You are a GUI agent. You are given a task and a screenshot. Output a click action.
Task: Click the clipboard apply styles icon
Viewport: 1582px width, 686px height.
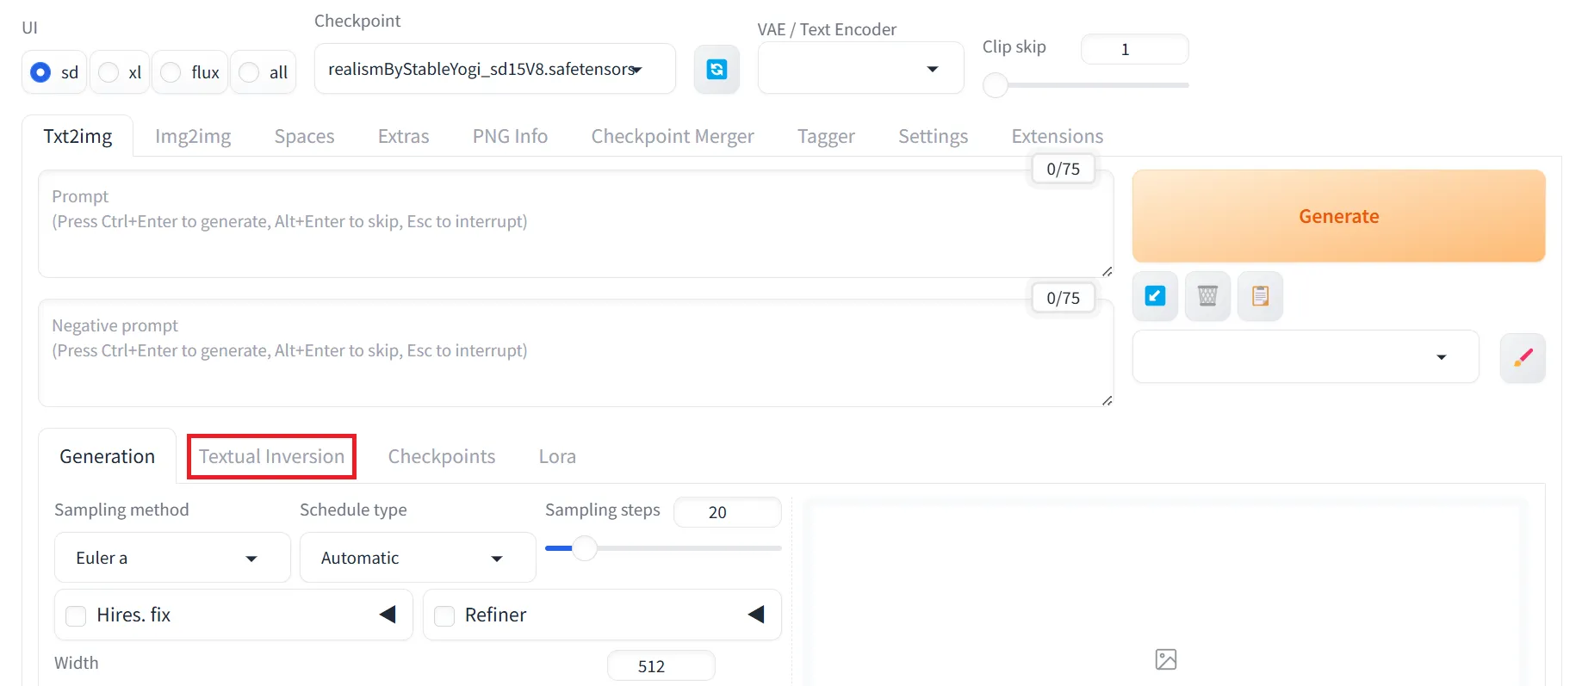tap(1260, 296)
